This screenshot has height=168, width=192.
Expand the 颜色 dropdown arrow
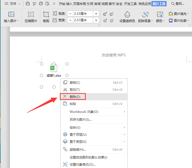(164, 21)
